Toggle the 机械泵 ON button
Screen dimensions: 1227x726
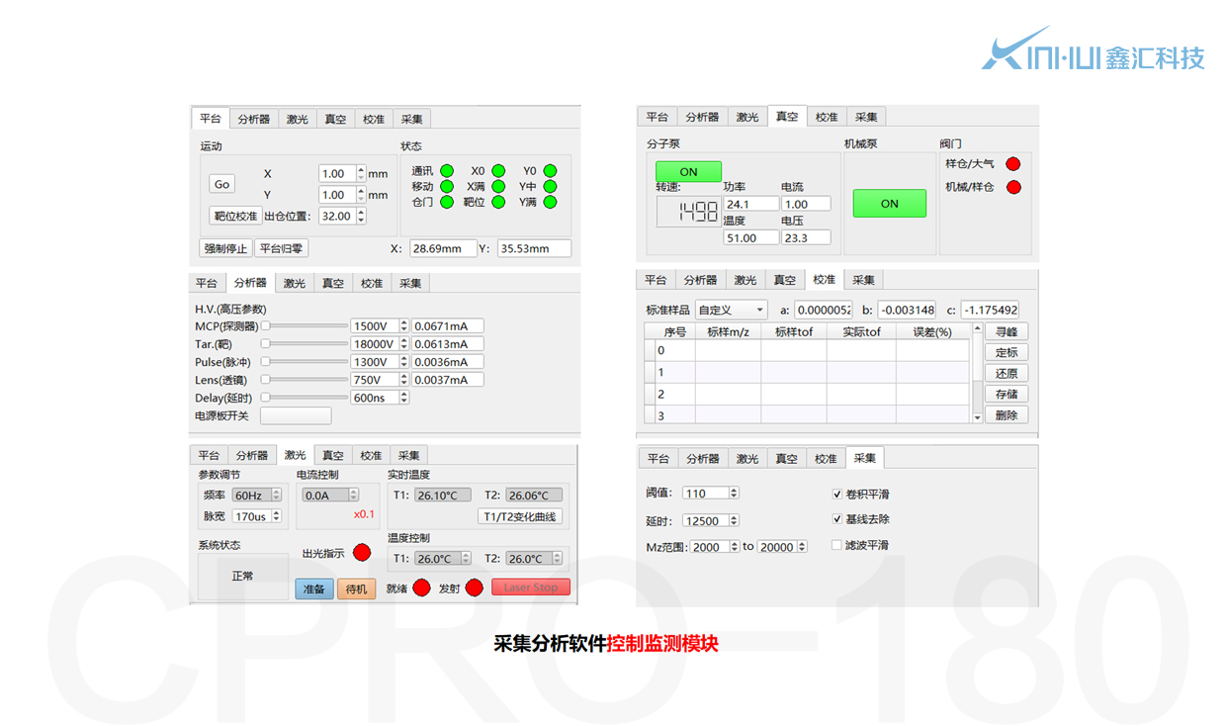tap(890, 204)
